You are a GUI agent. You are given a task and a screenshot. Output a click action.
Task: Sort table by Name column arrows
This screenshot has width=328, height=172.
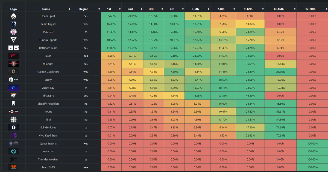pyautogui.click(x=69, y=9)
